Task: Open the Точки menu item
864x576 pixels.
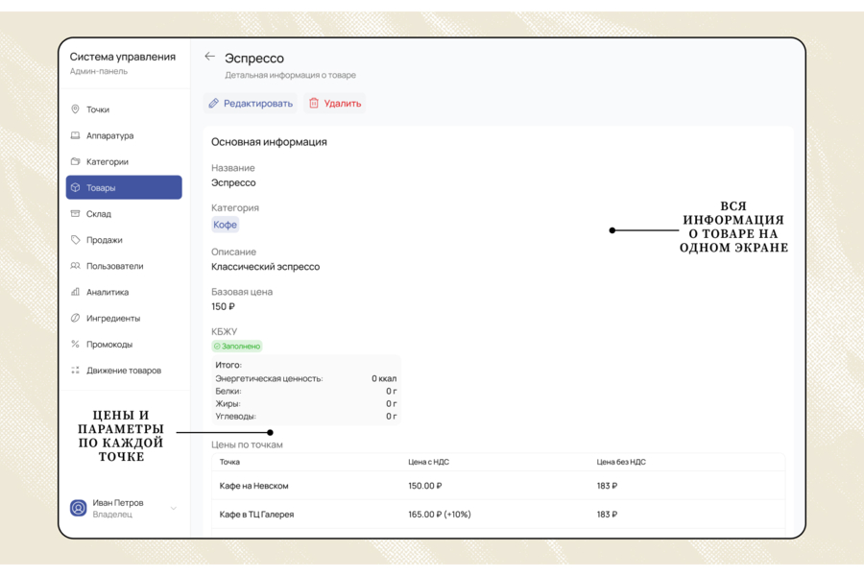Action: (x=124, y=109)
